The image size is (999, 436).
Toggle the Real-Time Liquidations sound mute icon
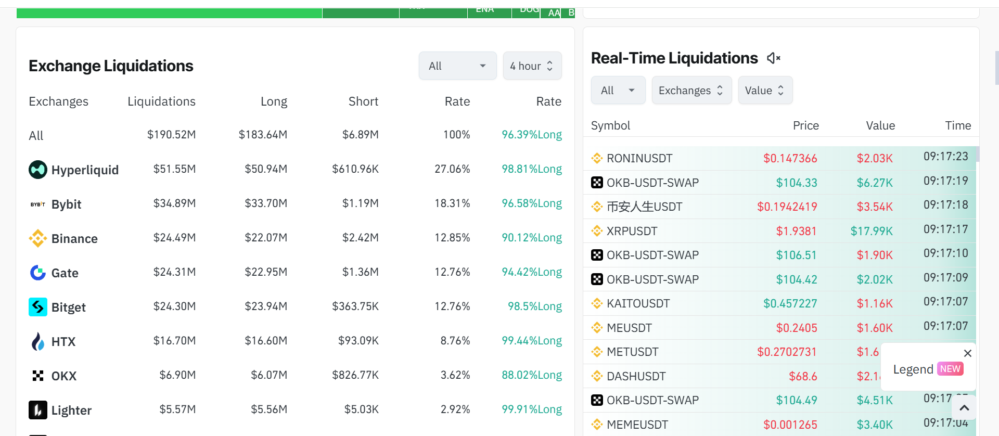pos(774,58)
